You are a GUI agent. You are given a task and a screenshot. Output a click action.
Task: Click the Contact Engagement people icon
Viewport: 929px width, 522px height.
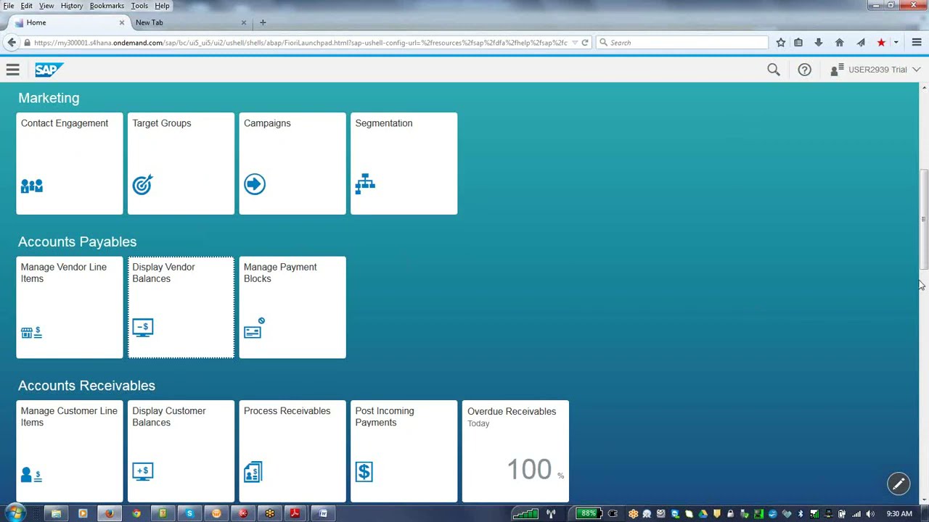pyautogui.click(x=32, y=186)
